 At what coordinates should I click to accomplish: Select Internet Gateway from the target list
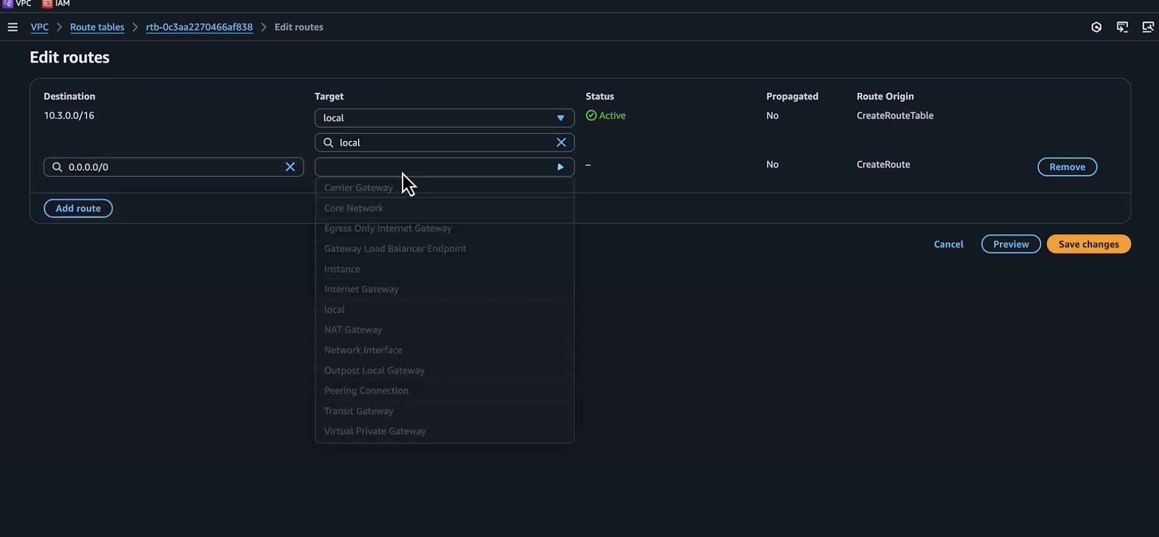point(361,289)
